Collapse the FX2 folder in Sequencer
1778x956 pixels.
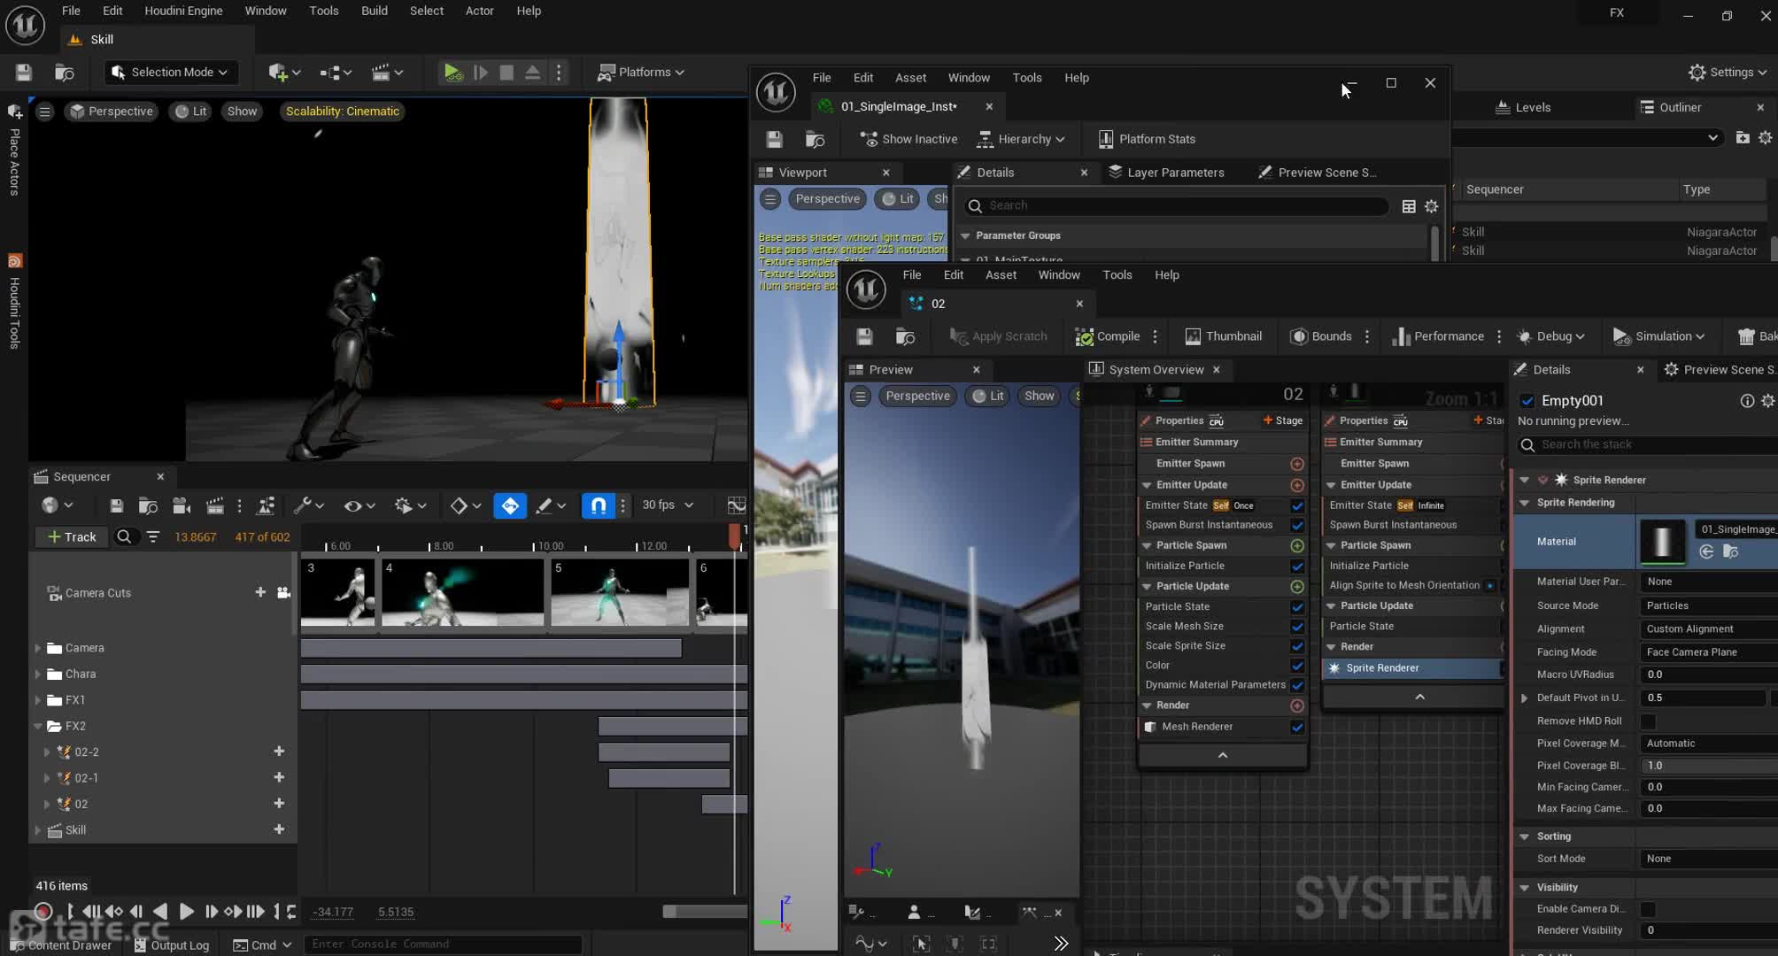click(38, 726)
